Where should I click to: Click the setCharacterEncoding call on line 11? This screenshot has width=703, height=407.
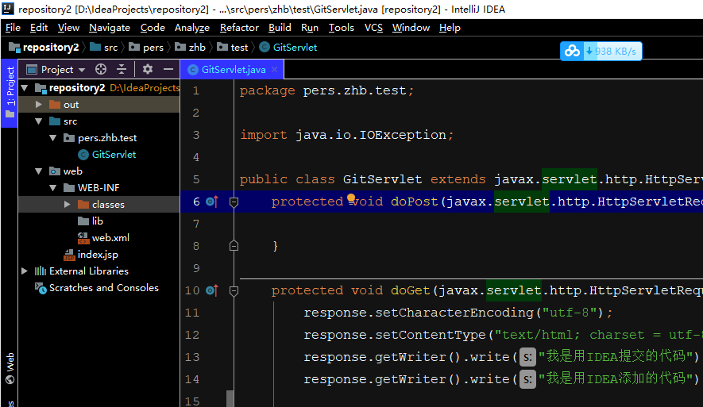454,313
